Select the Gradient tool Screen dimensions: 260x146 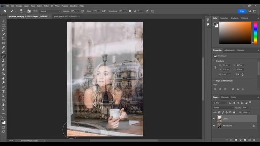(3, 74)
